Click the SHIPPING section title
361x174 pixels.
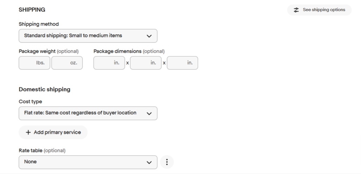click(32, 9)
